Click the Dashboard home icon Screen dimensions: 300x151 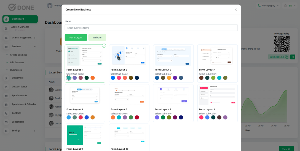(x=6, y=19)
